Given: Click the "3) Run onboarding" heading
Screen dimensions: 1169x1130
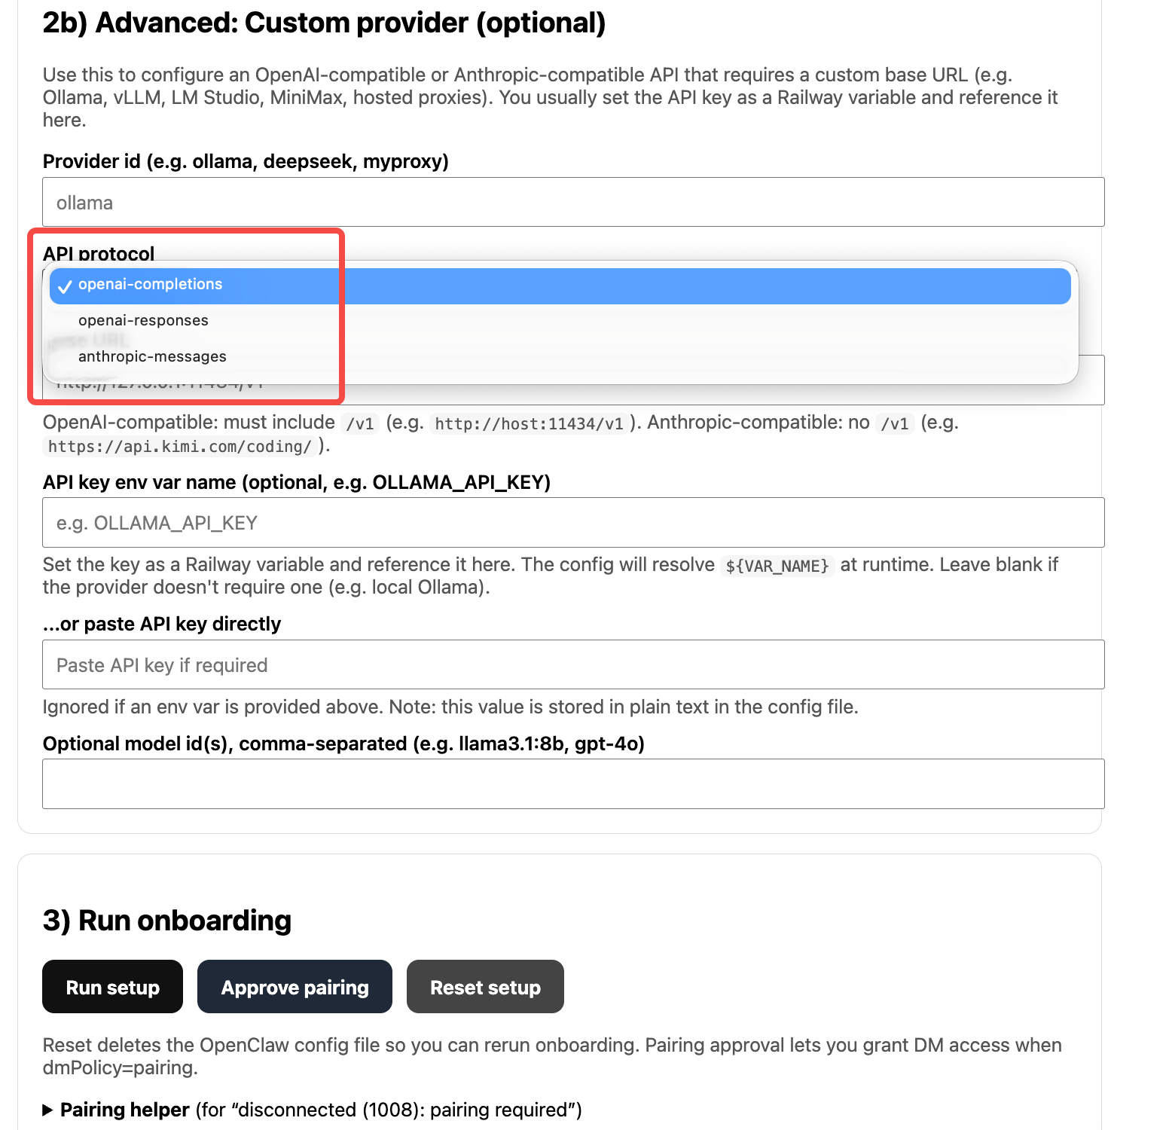Looking at the screenshot, I should (167, 921).
